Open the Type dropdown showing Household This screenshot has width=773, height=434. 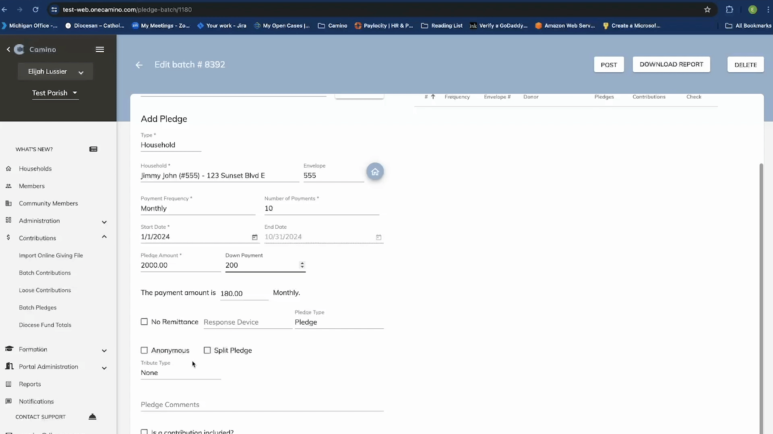pos(171,145)
